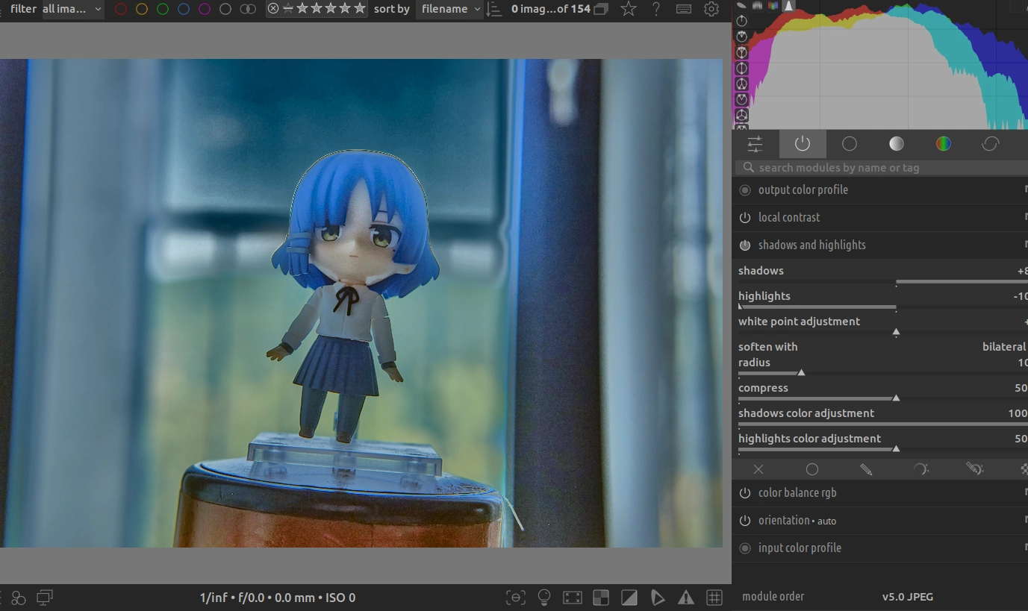
Task: Toggle thumbnail star overlays
Action: [x=629, y=9]
